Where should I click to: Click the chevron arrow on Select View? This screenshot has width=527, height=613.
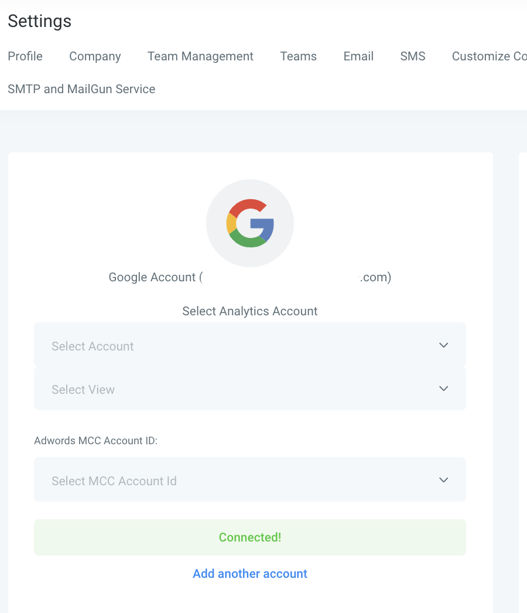(443, 389)
